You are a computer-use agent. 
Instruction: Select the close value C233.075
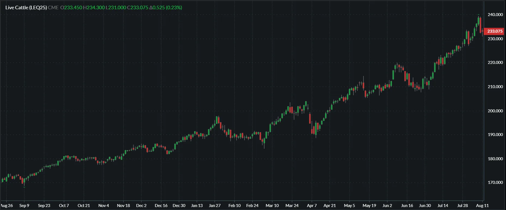[138, 8]
